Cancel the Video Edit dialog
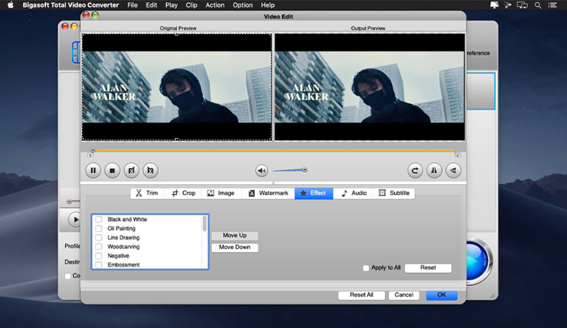This screenshot has height=328, width=567. tap(404, 295)
